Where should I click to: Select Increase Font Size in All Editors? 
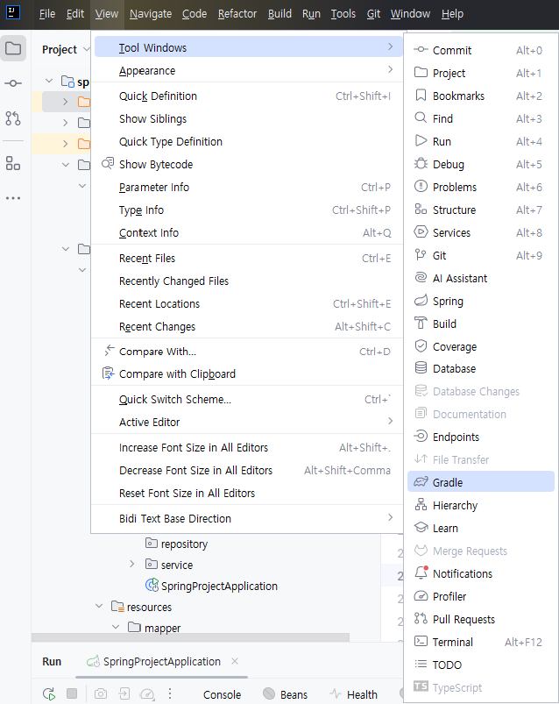pos(247,448)
